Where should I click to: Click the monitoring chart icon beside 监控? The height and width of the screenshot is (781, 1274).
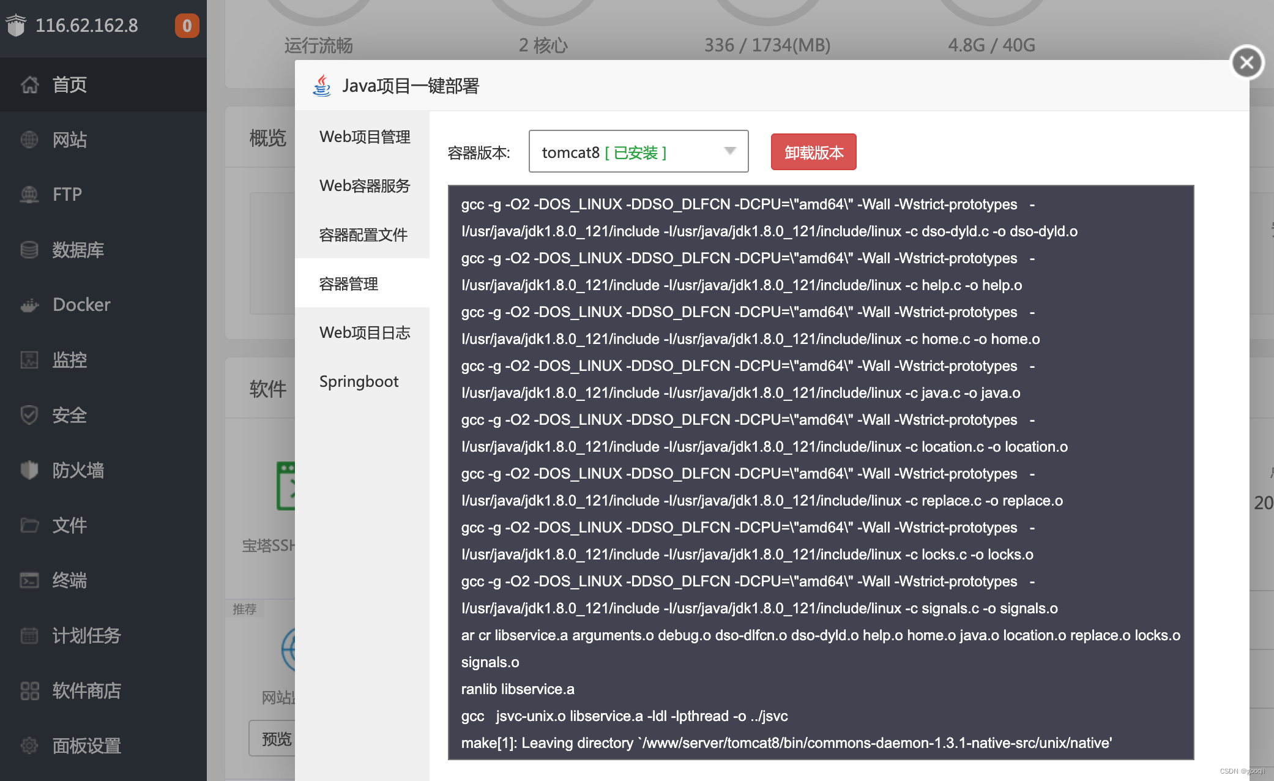pos(29,360)
